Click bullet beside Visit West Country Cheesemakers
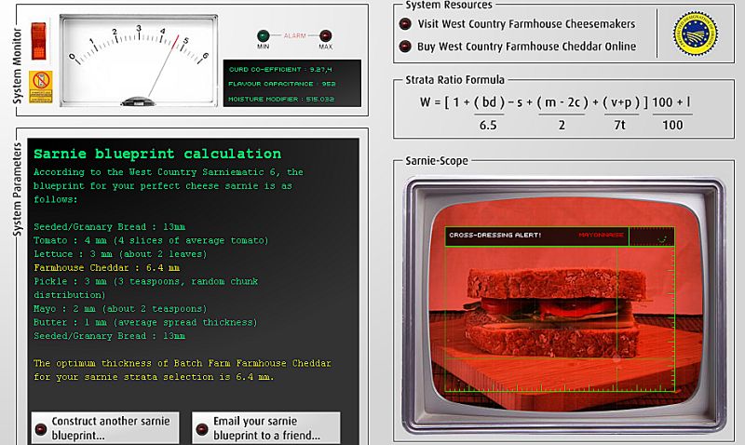 tap(405, 24)
